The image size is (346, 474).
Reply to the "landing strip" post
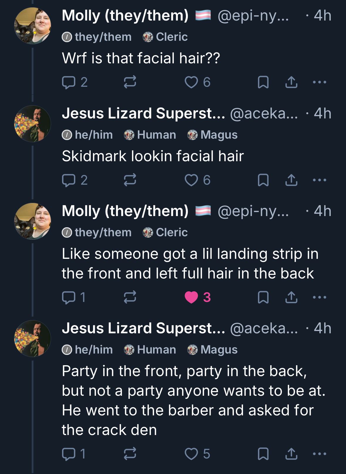click(69, 298)
